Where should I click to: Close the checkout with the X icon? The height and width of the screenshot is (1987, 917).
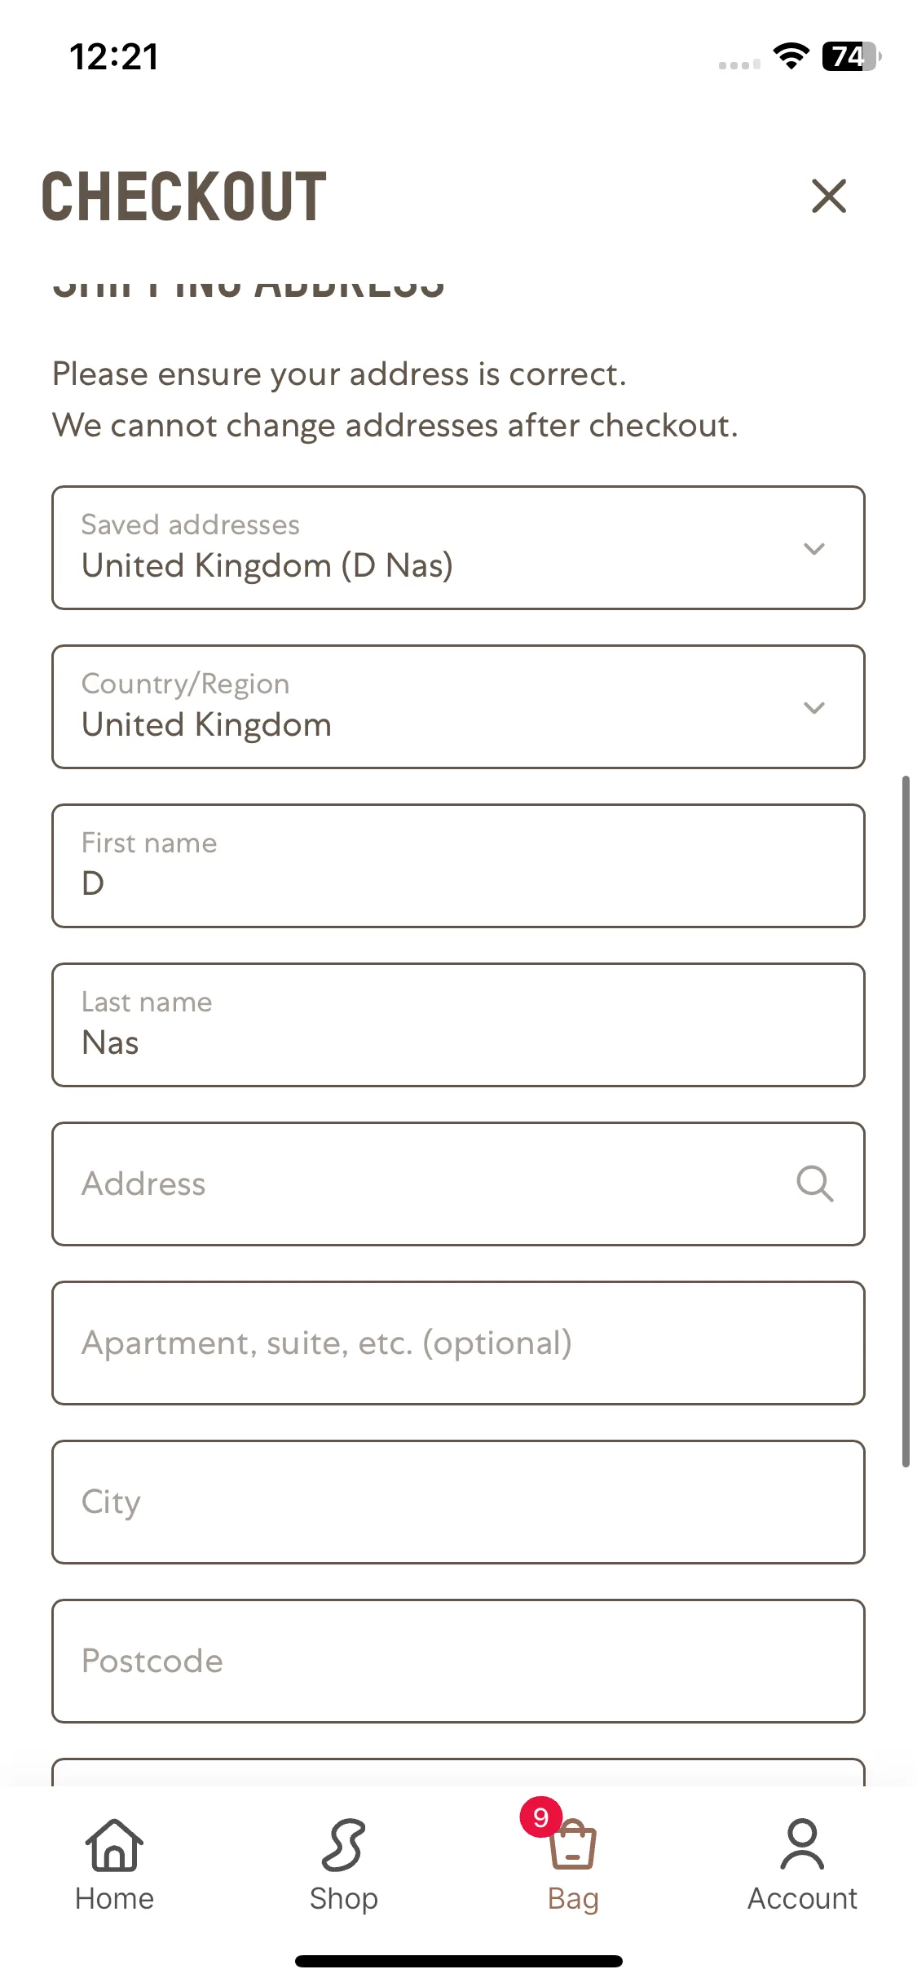(829, 197)
